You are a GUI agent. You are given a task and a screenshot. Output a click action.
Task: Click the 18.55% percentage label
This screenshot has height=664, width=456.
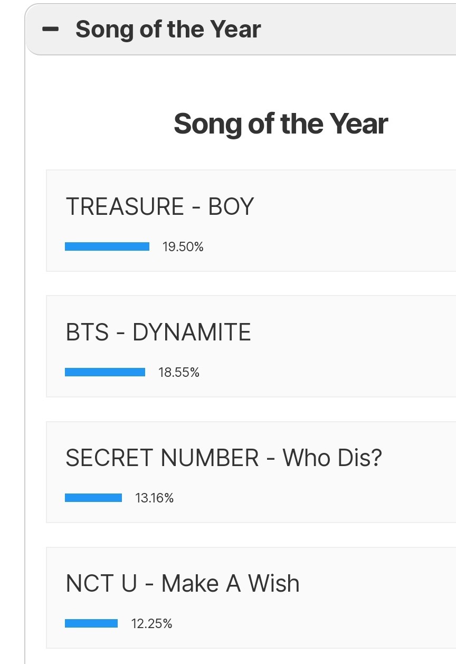point(179,373)
